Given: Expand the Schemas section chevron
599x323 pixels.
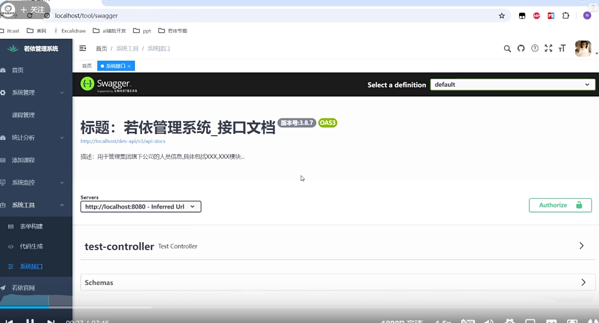Looking at the screenshot, I should (583, 282).
